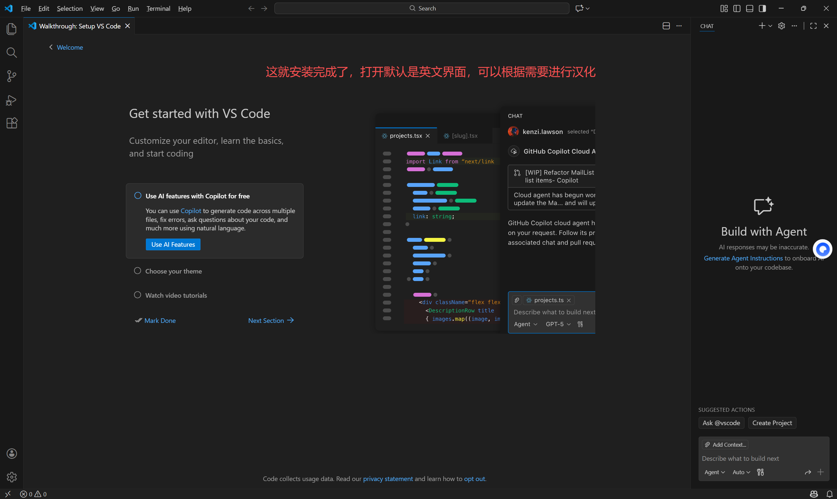The width and height of the screenshot is (837, 499).
Task: Open the Agent mode dropdown
Action: pyautogui.click(x=714, y=472)
